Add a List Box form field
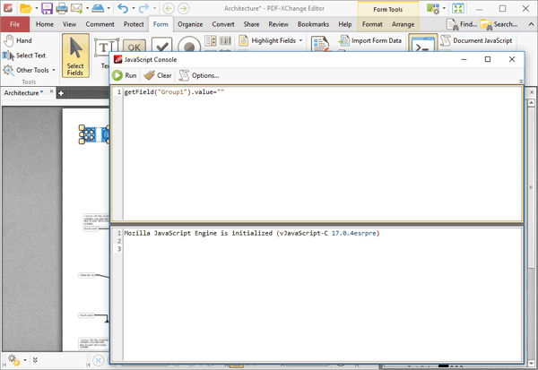 click(x=211, y=41)
